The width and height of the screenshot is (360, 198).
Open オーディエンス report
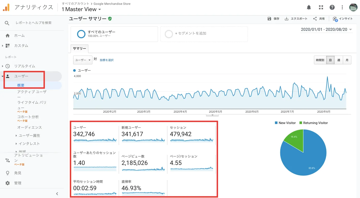[30, 128]
